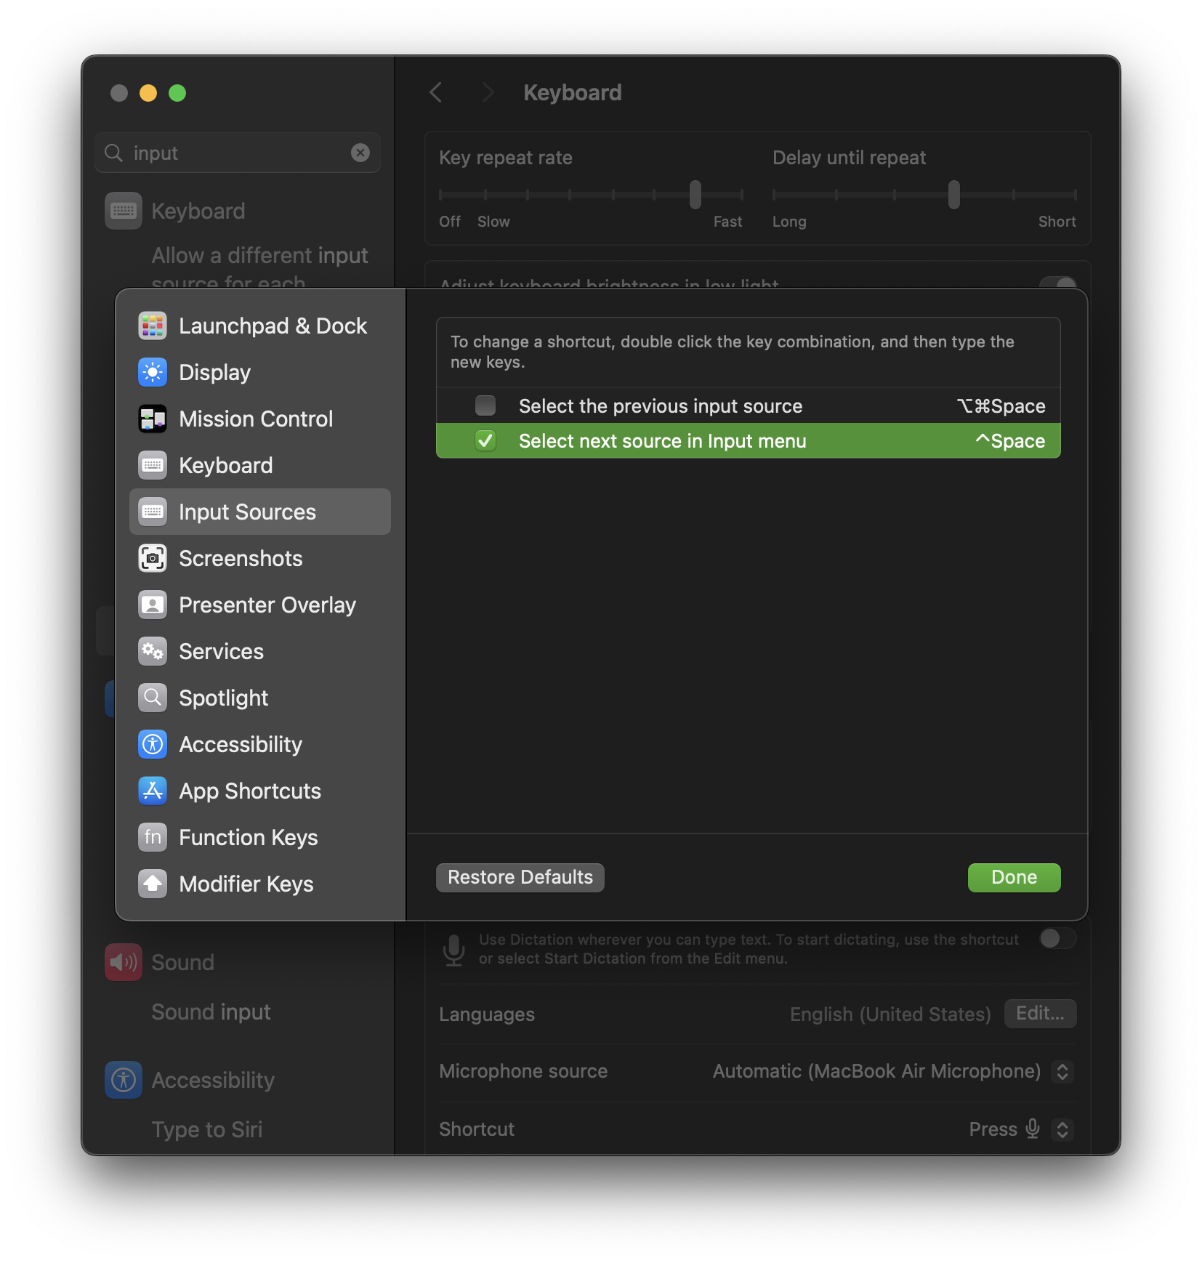
Task: Select App Shortcuts category
Action: tap(260, 791)
